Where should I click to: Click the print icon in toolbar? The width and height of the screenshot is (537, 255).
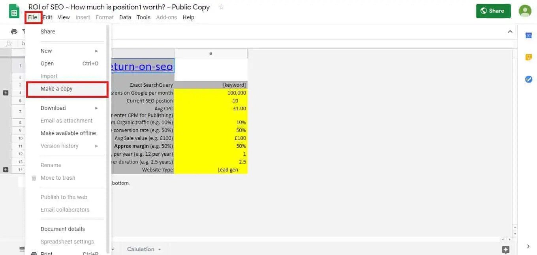[x=14, y=32]
